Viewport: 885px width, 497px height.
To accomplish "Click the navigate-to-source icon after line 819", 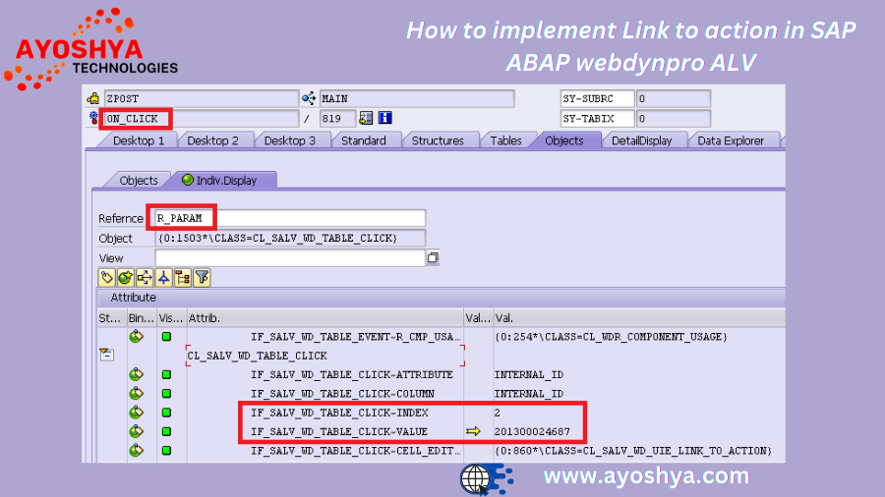I will [x=366, y=118].
